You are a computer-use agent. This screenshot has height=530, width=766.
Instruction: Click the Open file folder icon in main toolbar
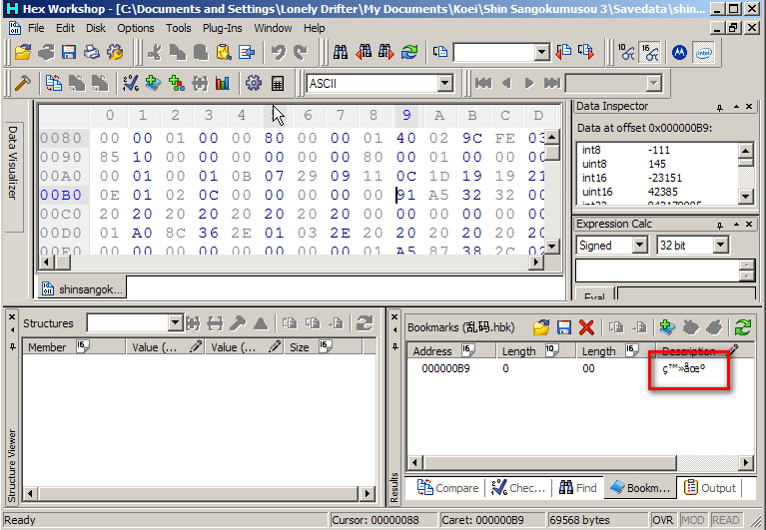point(23,52)
